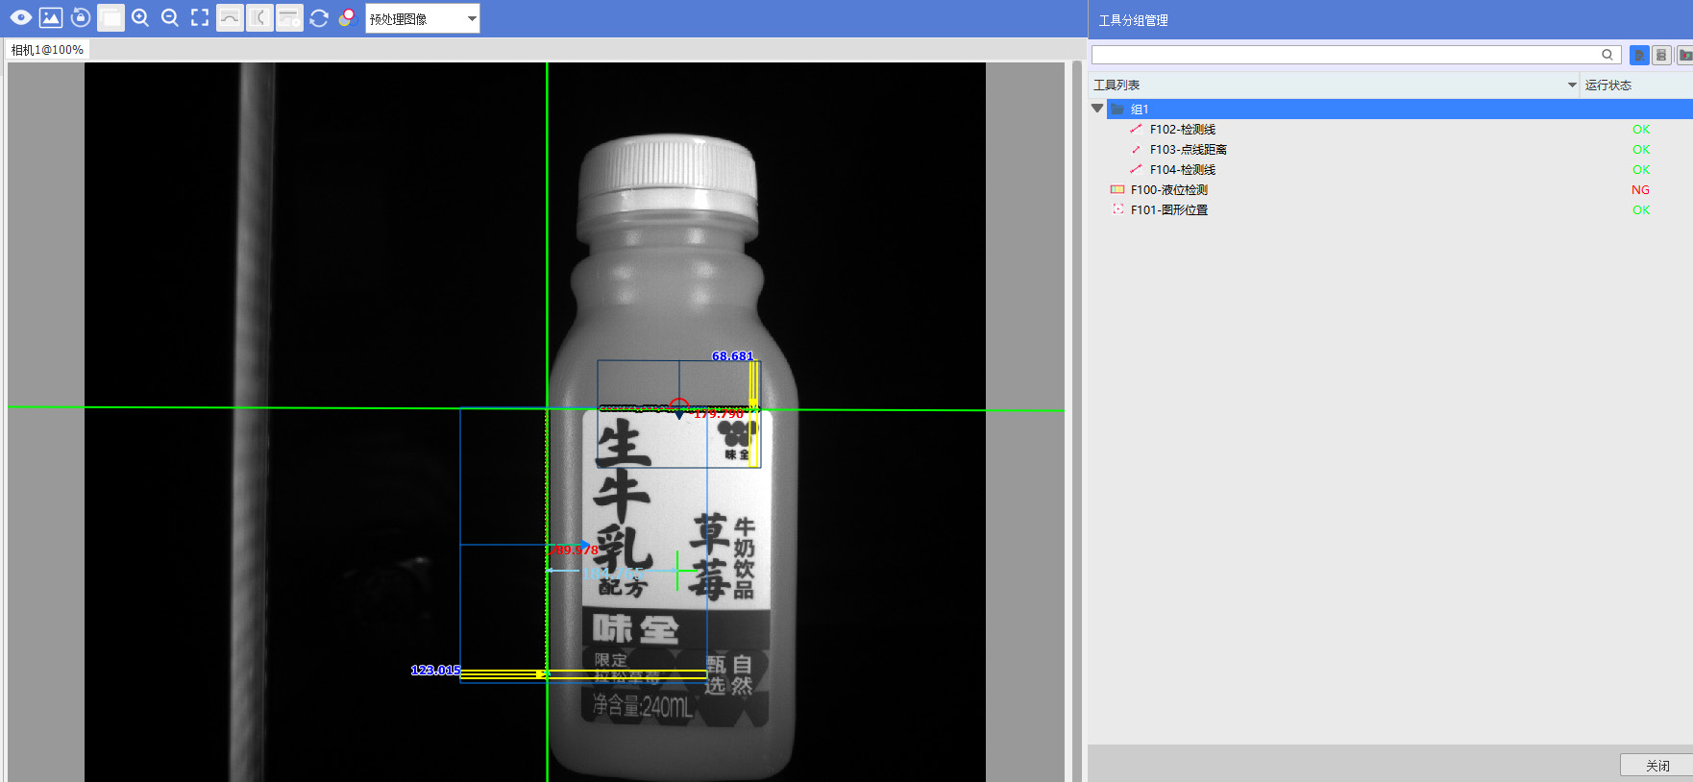The width and height of the screenshot is (1693, 782).
Task: Click the F102-检测线 line icon
Action: coord(1136,129)
